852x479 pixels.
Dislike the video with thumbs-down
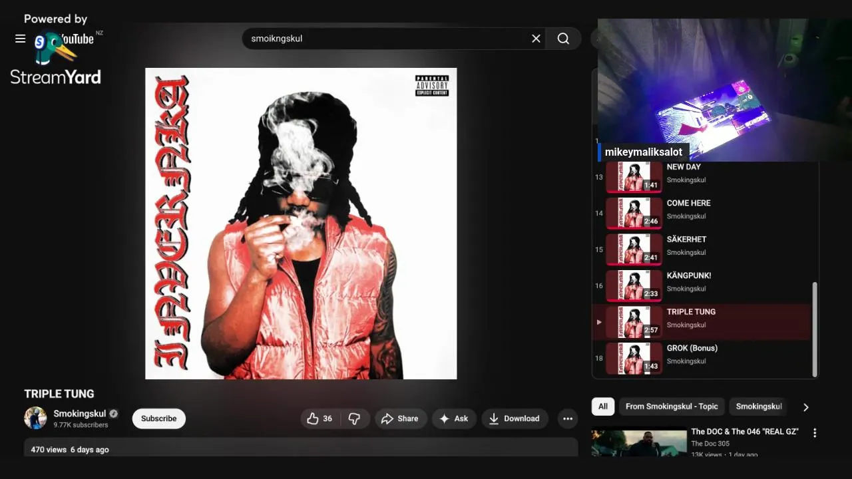[355, 418]
